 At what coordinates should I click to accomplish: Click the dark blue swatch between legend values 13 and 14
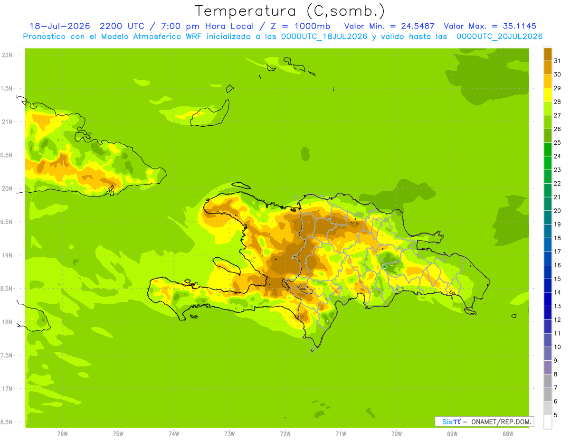pyautogui.click(x=548, y=299)
